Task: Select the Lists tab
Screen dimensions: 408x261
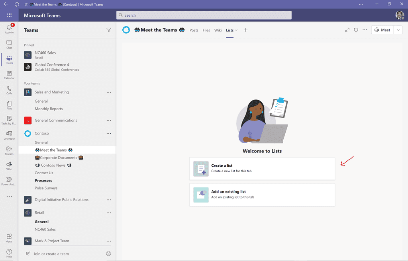Action: click(x=230, y=30)
